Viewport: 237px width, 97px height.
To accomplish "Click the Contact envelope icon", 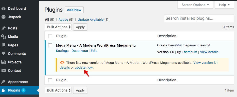I will tap(3, 71).
